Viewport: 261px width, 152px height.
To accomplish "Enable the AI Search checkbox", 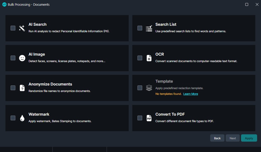I will click(x=13, y=28).
